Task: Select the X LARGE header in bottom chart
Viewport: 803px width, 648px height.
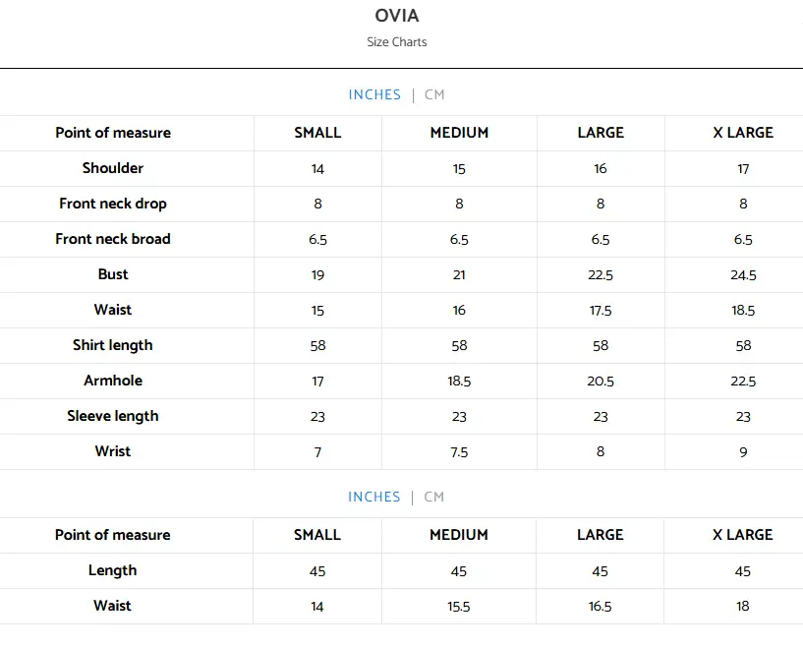Action: pos(742,535)
